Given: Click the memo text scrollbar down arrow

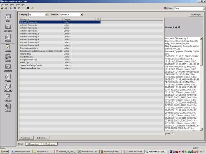Looking at the screenshot, I should pos(201,129).
